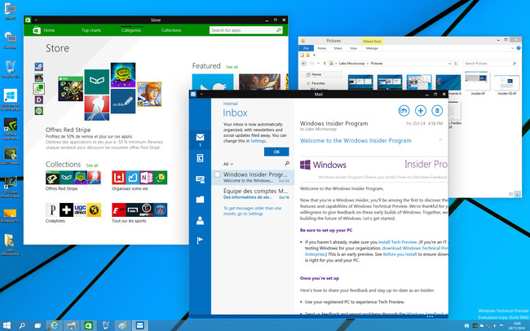This screenshot has width=530, height=331.
Task: Check the Windows Insider Program message checkbox
Action: (218, 174)
